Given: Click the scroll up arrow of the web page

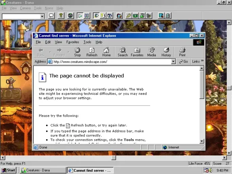Looking at the screenshot, I should click(202, 68).
